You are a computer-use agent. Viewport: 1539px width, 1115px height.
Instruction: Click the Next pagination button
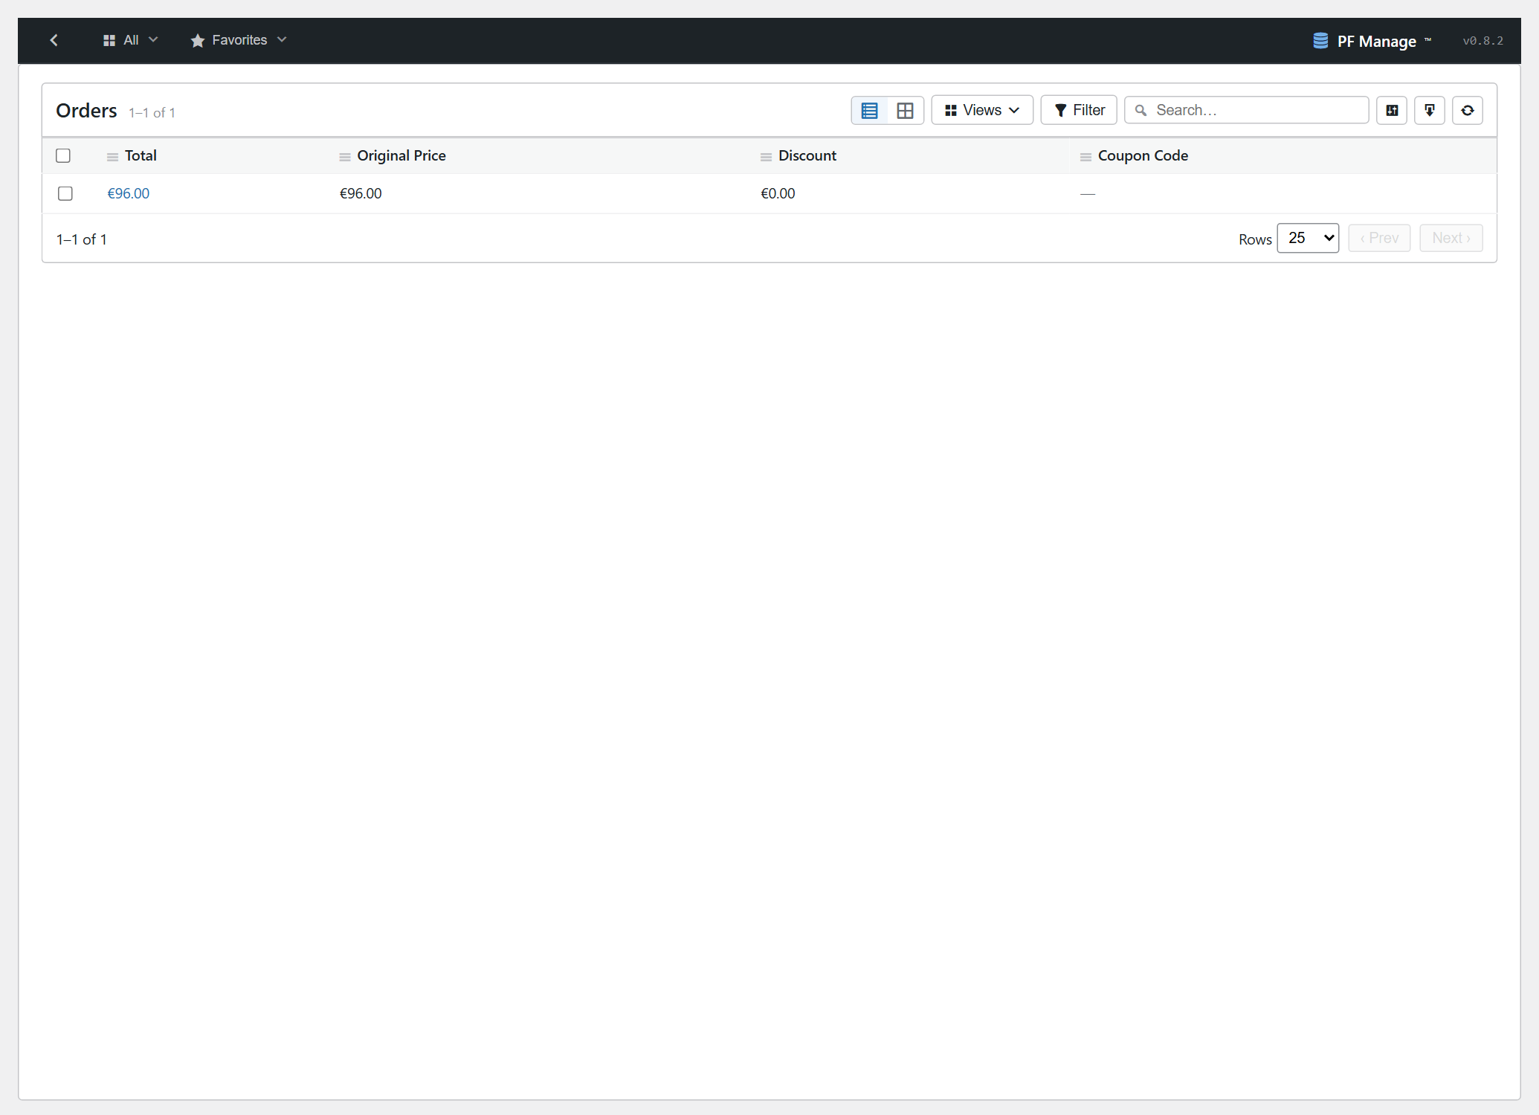(1451, 238)
